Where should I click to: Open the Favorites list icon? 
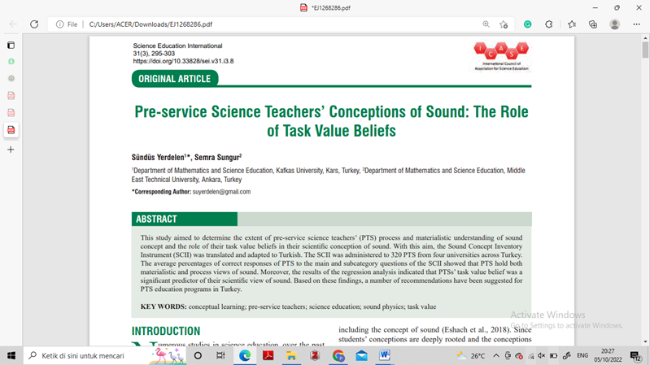pyautogui.click(x=572, y=24)
